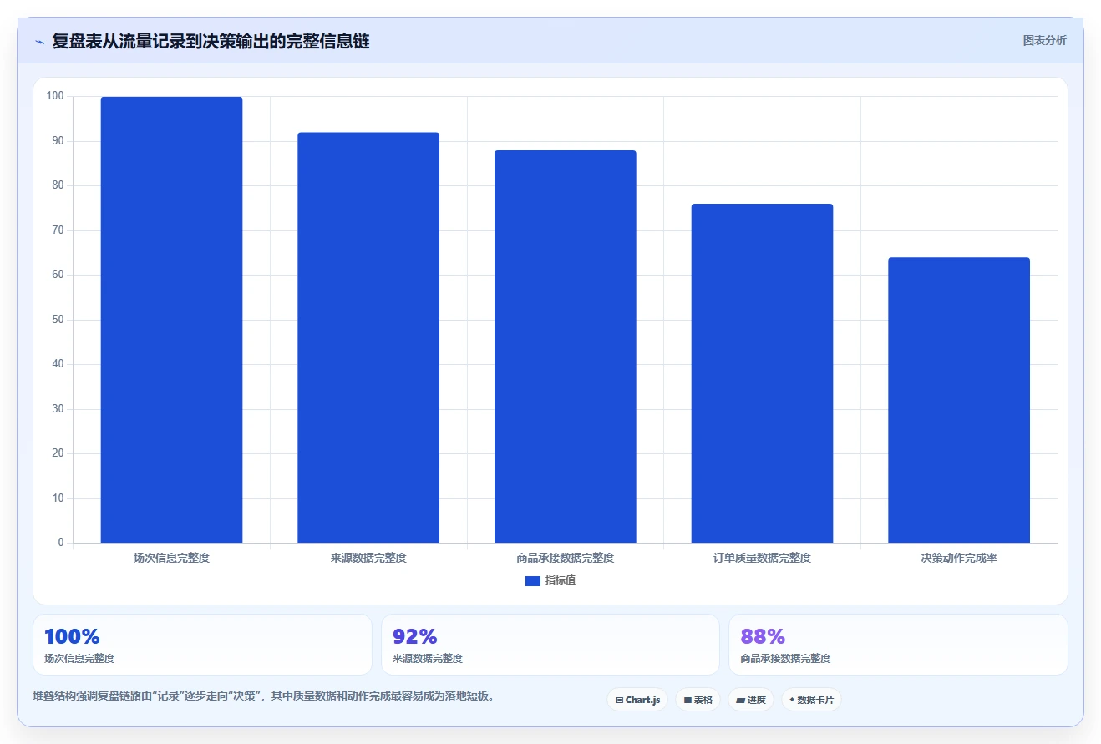The height and width of the screenshot is (744, 1101).
Task: Select the 决策动作完成率 bar
Action: click(x=959, y=400)
